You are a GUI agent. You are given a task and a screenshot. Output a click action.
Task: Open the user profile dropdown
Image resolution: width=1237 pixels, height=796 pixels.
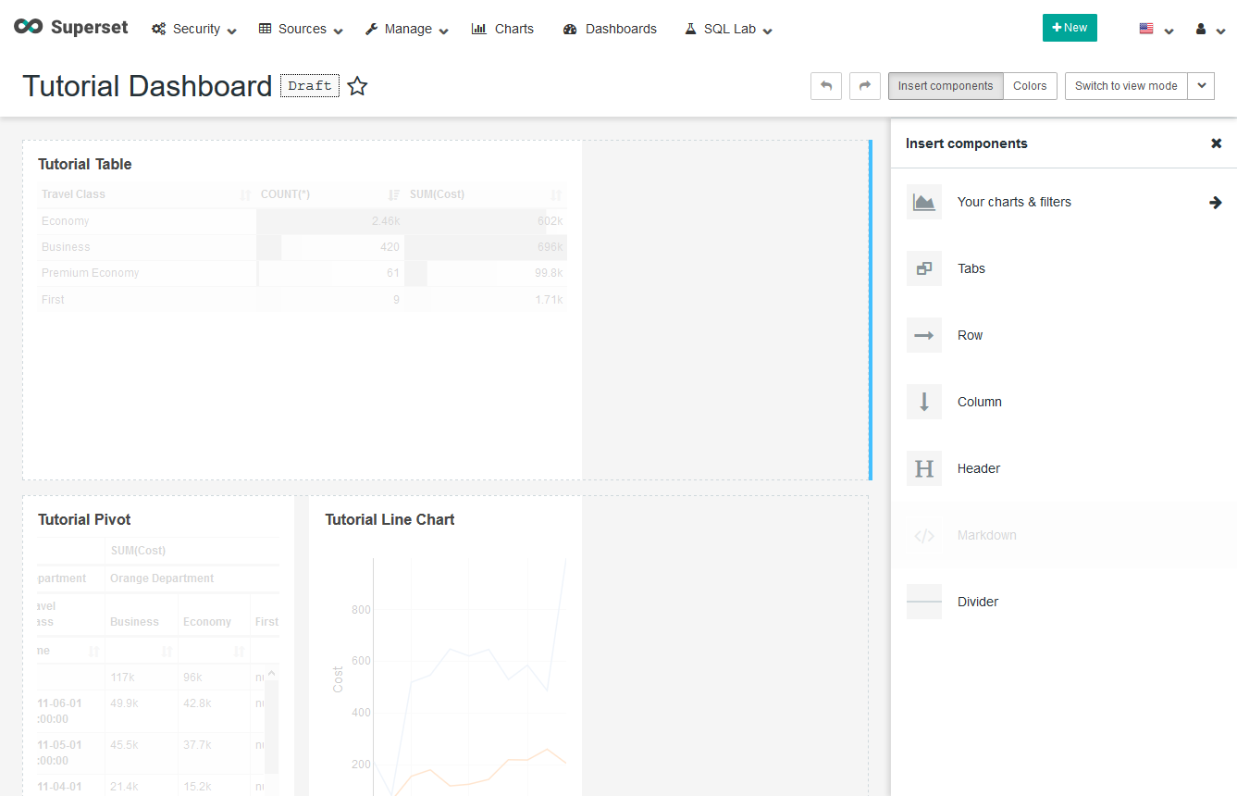click(1209, 29)
